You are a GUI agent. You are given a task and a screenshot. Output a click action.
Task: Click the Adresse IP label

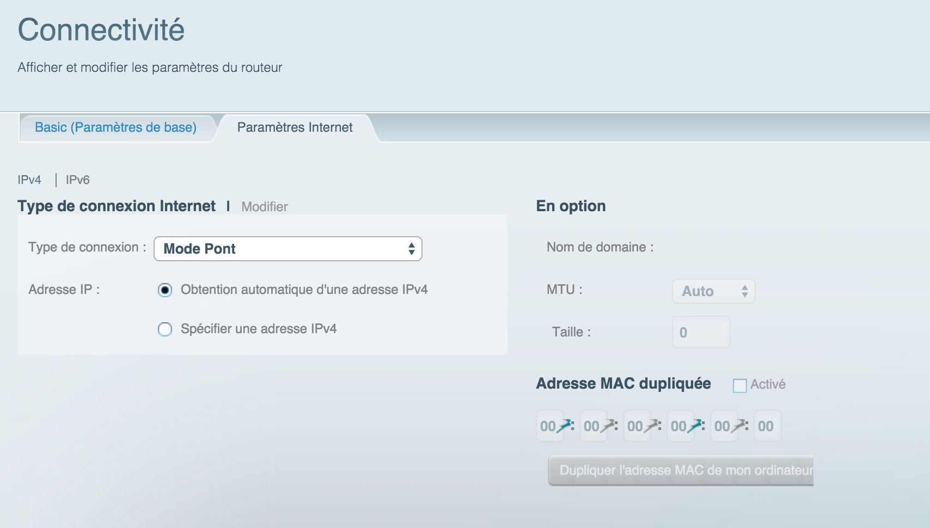64,290
